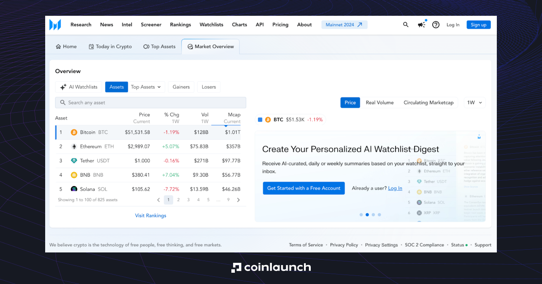542x284 pixels.
Task: Switch to the Market Overview tab
Action: [x=210, y=46]
